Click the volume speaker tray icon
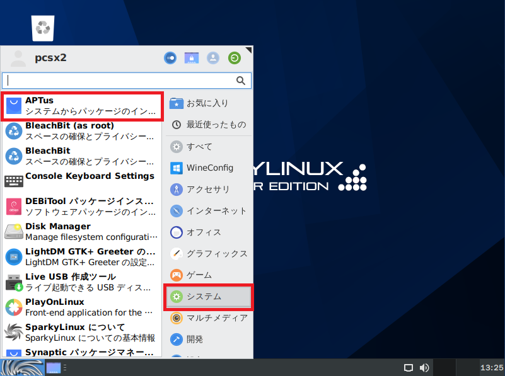The height and width of the screenshot is (376, 505). click(x=424, y=368)
